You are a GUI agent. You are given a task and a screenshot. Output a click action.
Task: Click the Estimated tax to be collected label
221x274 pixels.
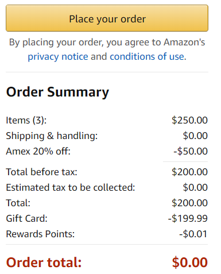click(x=71, y=187)
